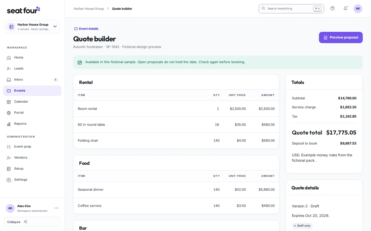The image size is (371, 231).
Task: Click the Version 2 · Draft text
Action: (305, 206)
